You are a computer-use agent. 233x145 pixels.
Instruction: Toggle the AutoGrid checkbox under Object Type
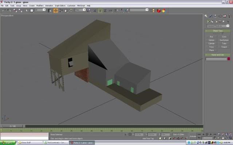click(223, 33)
